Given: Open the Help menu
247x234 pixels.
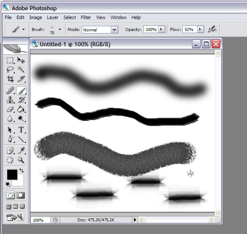Looking at the screenshot, I should click(x=136, y=17).
